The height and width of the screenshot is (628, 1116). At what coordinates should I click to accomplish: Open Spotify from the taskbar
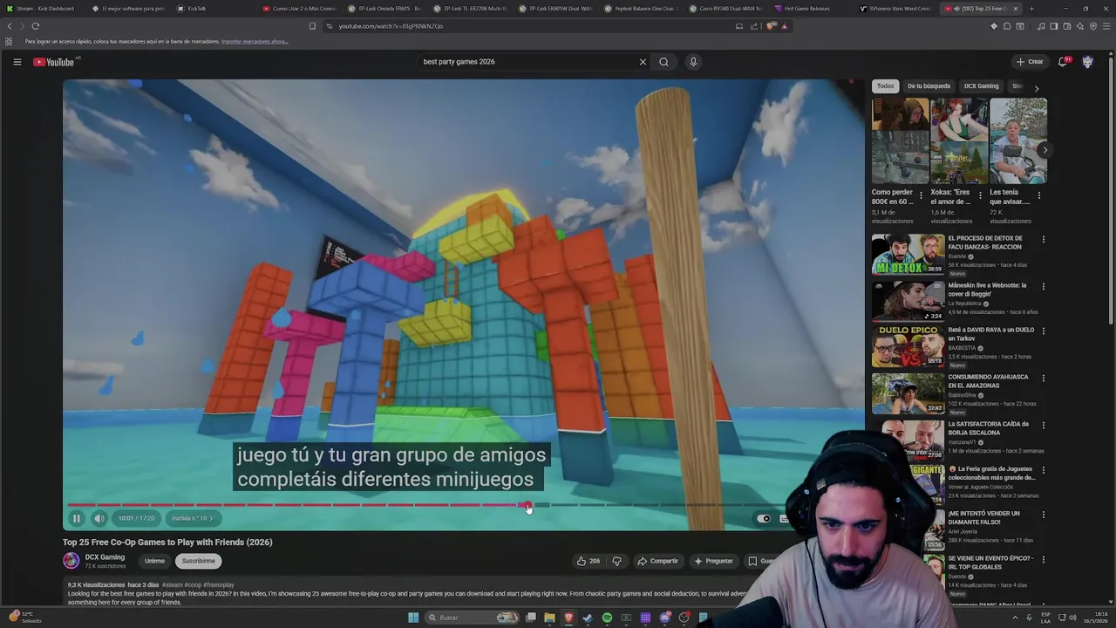(607, 618)
